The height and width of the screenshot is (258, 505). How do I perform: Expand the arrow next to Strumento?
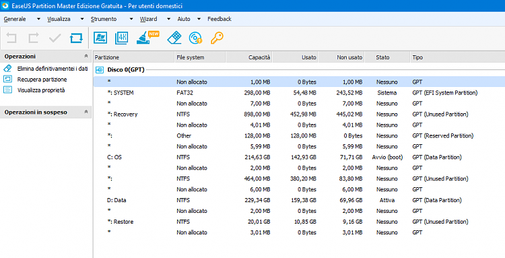coord(131,19)
